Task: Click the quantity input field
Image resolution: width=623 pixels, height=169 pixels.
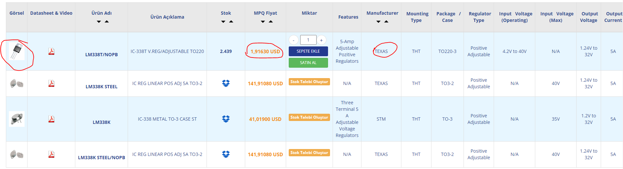Action: (308, 40)
